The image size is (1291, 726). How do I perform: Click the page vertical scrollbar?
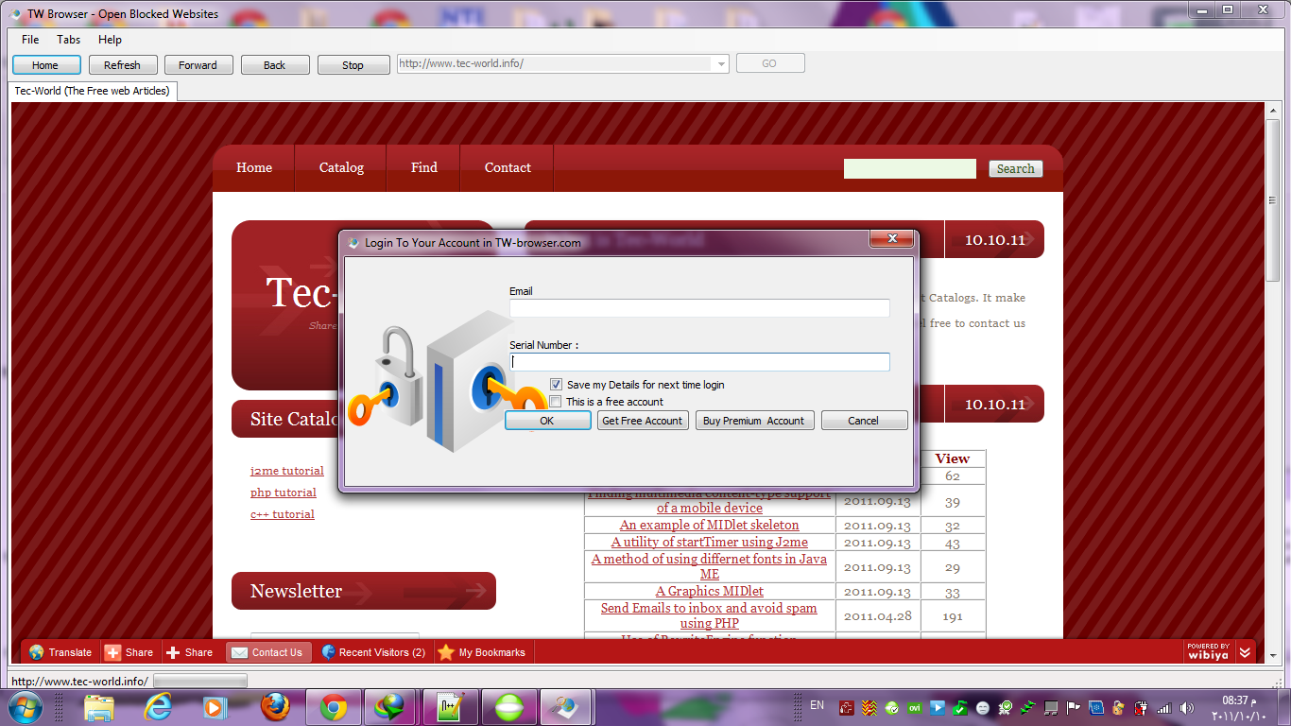pyautogui.click(x=1272, y=378)
